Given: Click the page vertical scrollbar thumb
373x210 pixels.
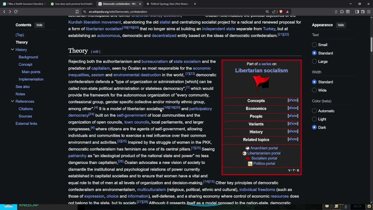Looking at the screenshot, I should point(372,44).
